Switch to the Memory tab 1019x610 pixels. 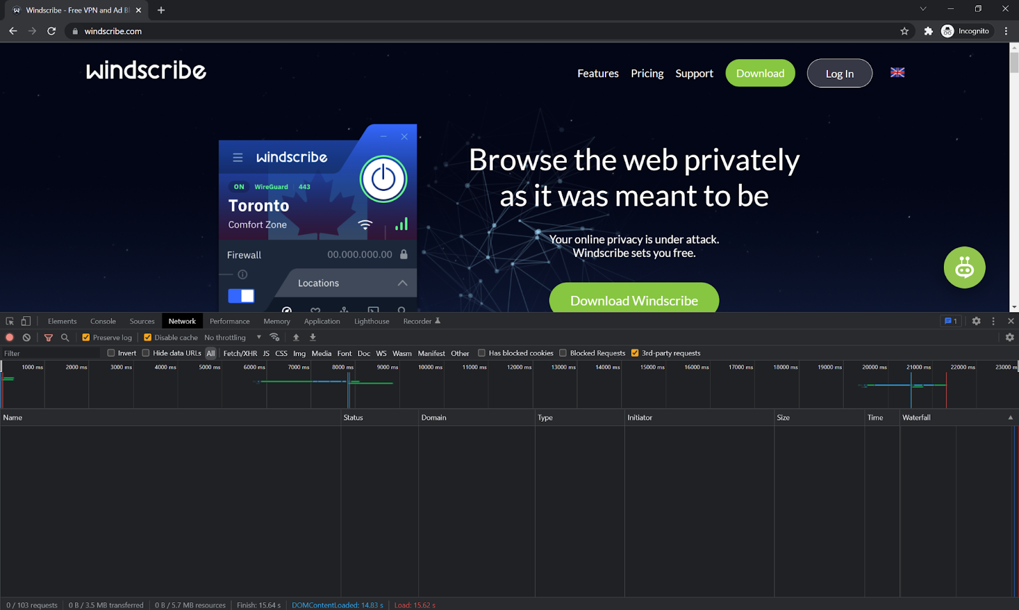[x=276, y=321]
